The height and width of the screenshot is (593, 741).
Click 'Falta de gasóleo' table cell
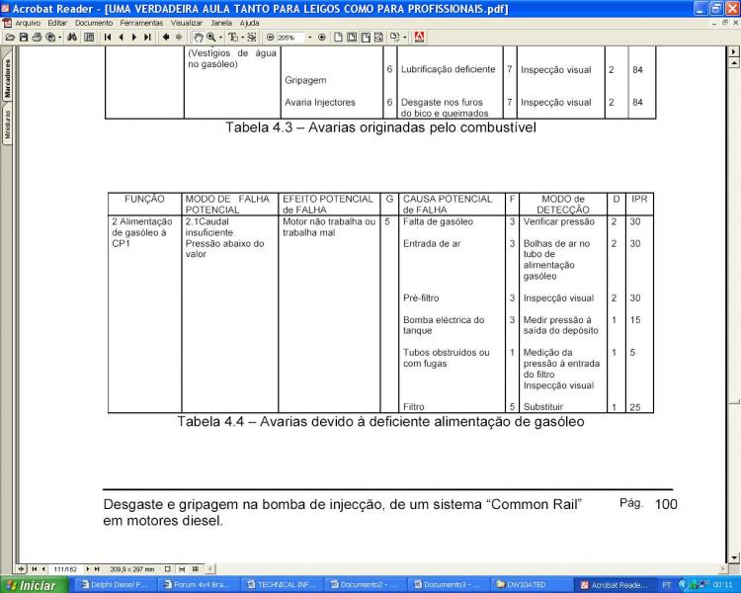(438, 221)
